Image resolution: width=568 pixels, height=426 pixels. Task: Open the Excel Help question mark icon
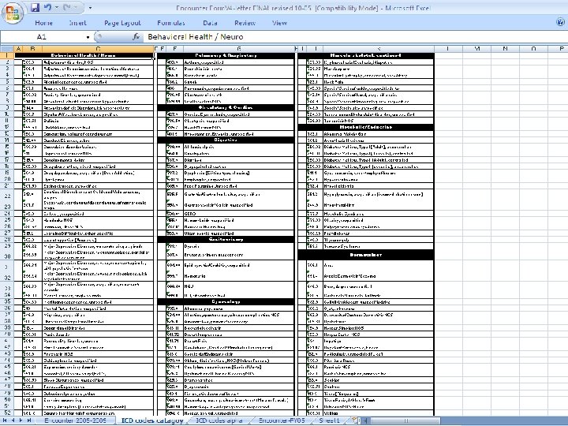(x=560, y=22)
